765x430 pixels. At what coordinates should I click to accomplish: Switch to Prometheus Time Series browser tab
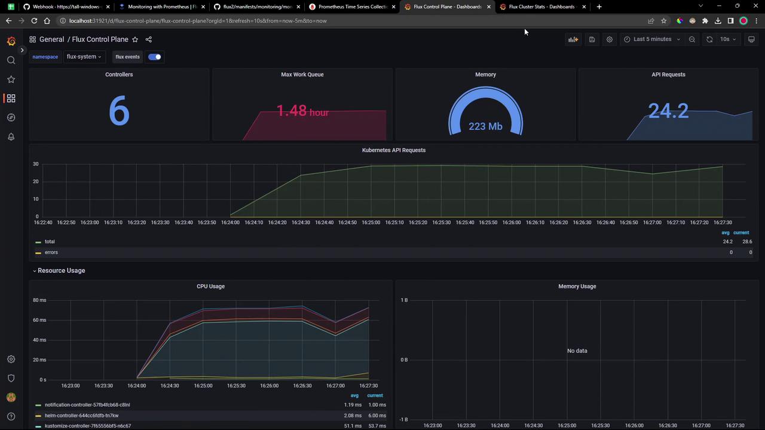point(352,7)
